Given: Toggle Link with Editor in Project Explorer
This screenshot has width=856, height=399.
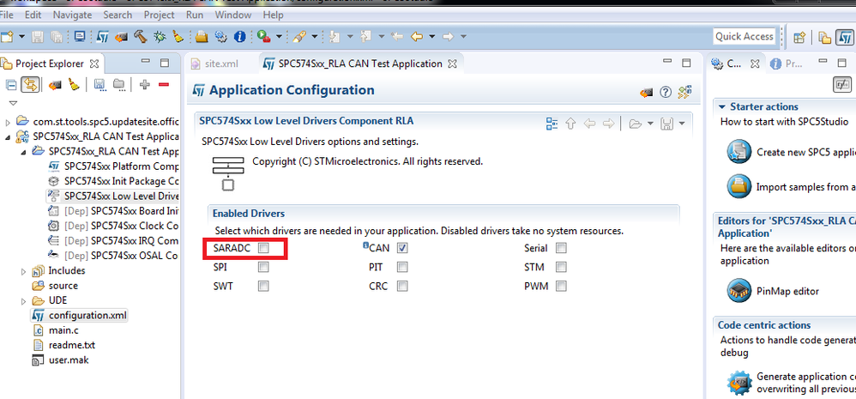Looking at the screenshot, I should click(30, 85).
